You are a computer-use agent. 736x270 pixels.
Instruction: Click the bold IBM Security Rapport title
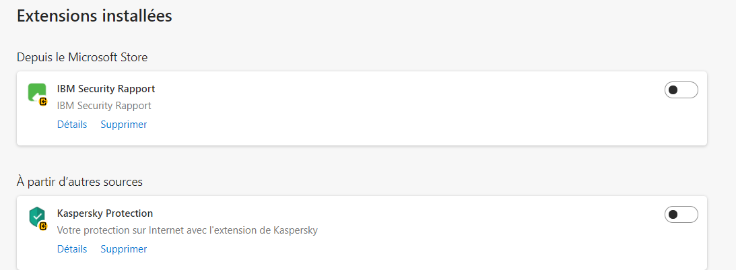click(106, 89)
